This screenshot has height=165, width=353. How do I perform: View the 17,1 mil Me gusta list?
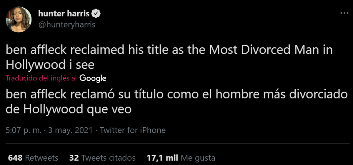[181, 158]
